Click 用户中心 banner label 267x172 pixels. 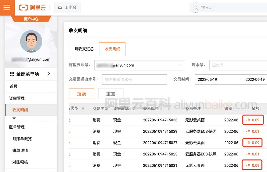[x=31, y=19]
